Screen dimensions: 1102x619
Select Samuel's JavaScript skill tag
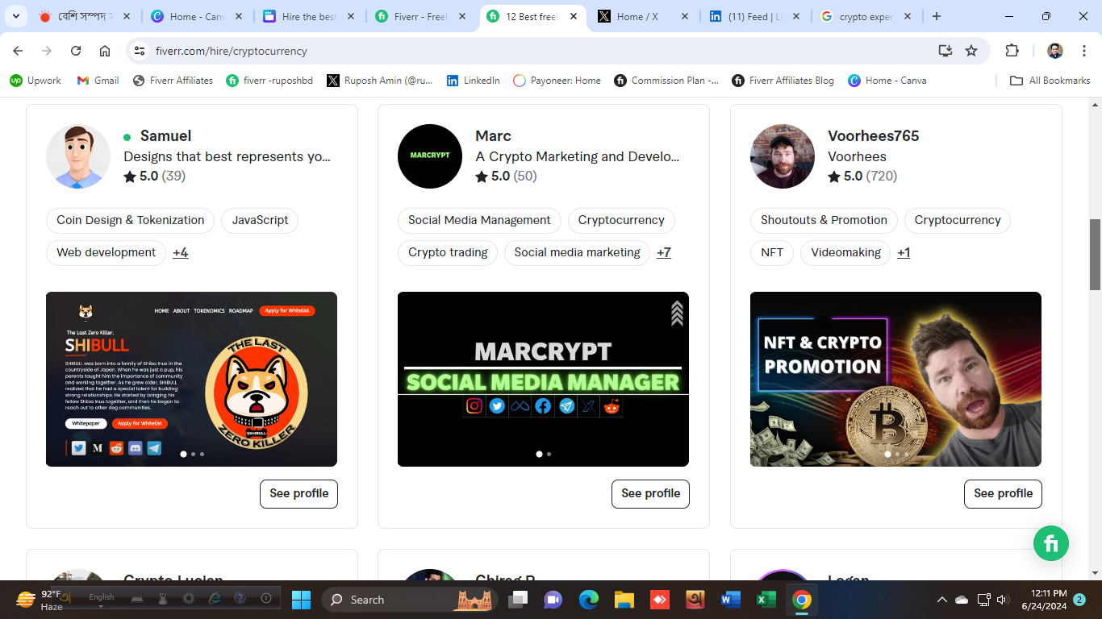click(x=260, y=220)
